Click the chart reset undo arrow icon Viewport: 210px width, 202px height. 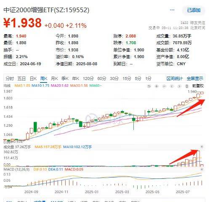(149, 86)
